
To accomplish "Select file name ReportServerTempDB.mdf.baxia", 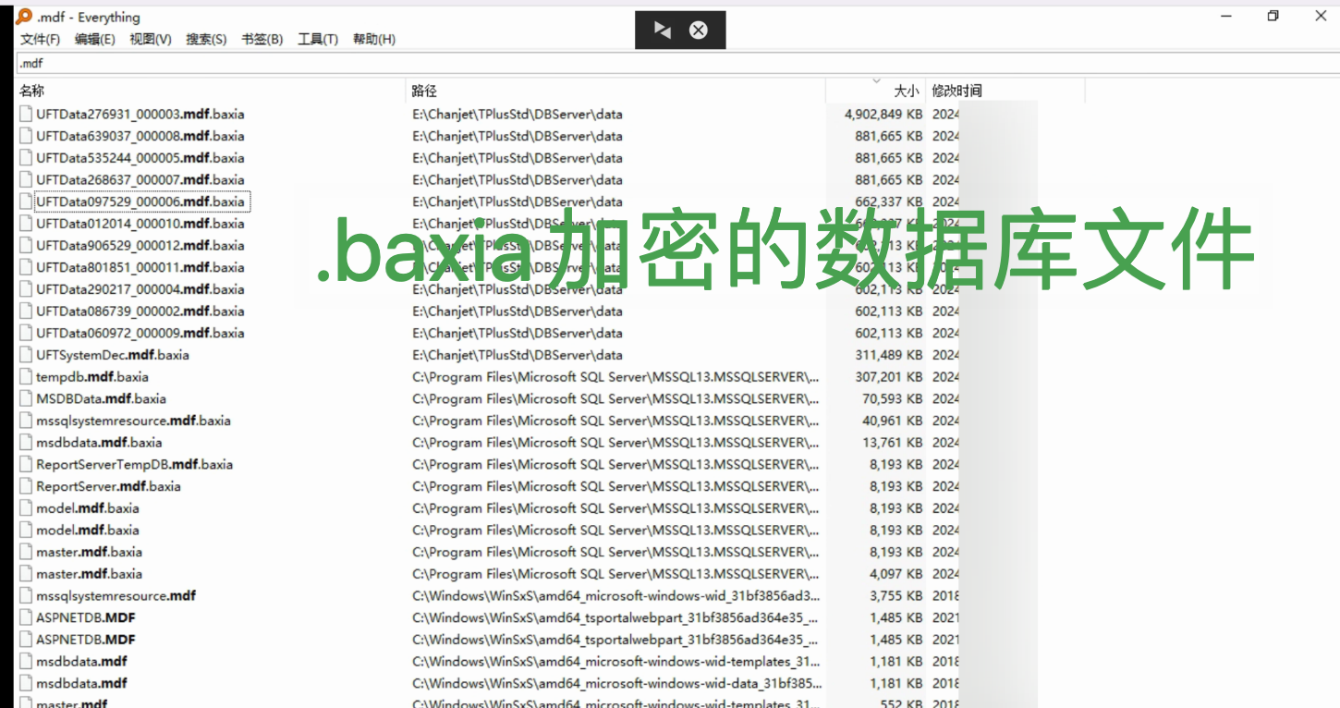I will click(x=135, y=465).
